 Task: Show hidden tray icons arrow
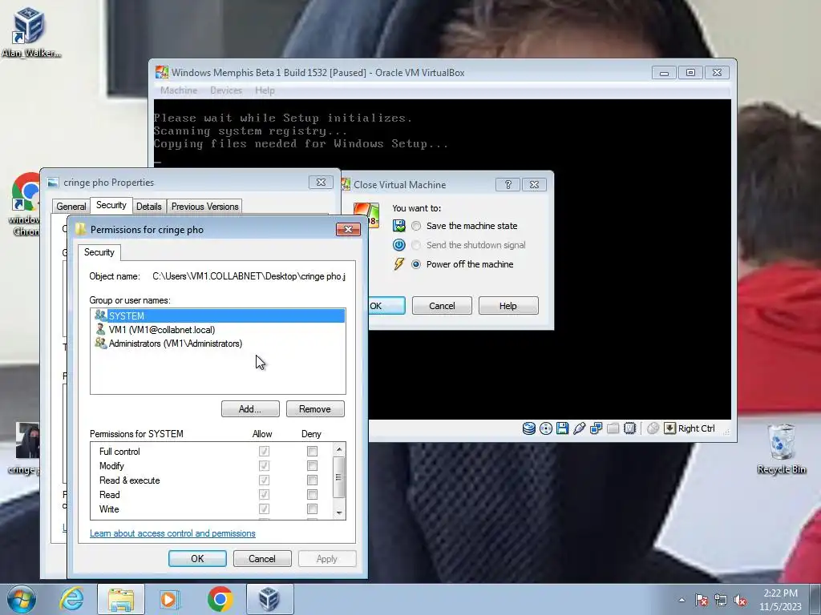[x=681, y=601]
